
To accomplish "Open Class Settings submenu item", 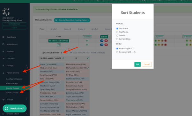I will 12,83.
